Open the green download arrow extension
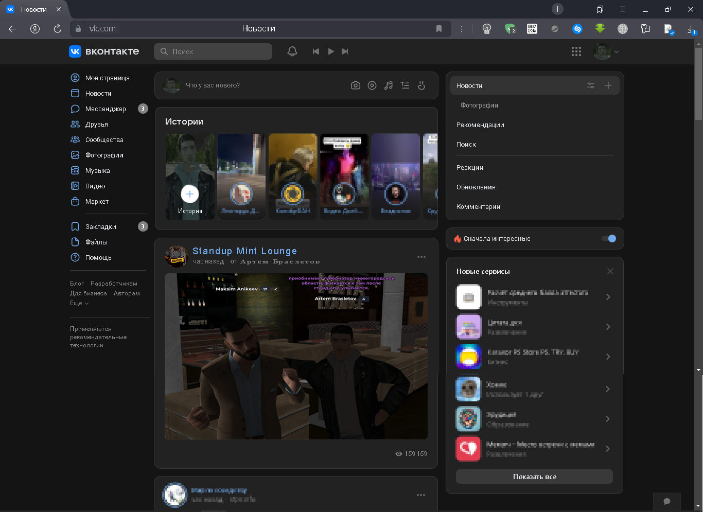Screen dimensions: 703x512 [600, 28]
